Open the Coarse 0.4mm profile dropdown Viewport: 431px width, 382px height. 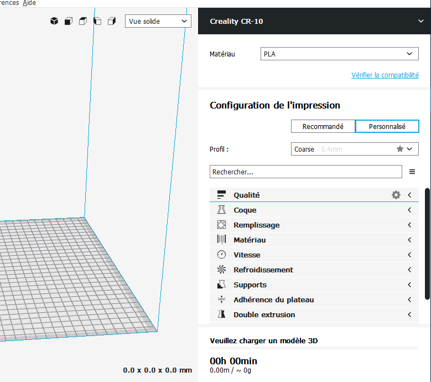(x=355, y=149)
